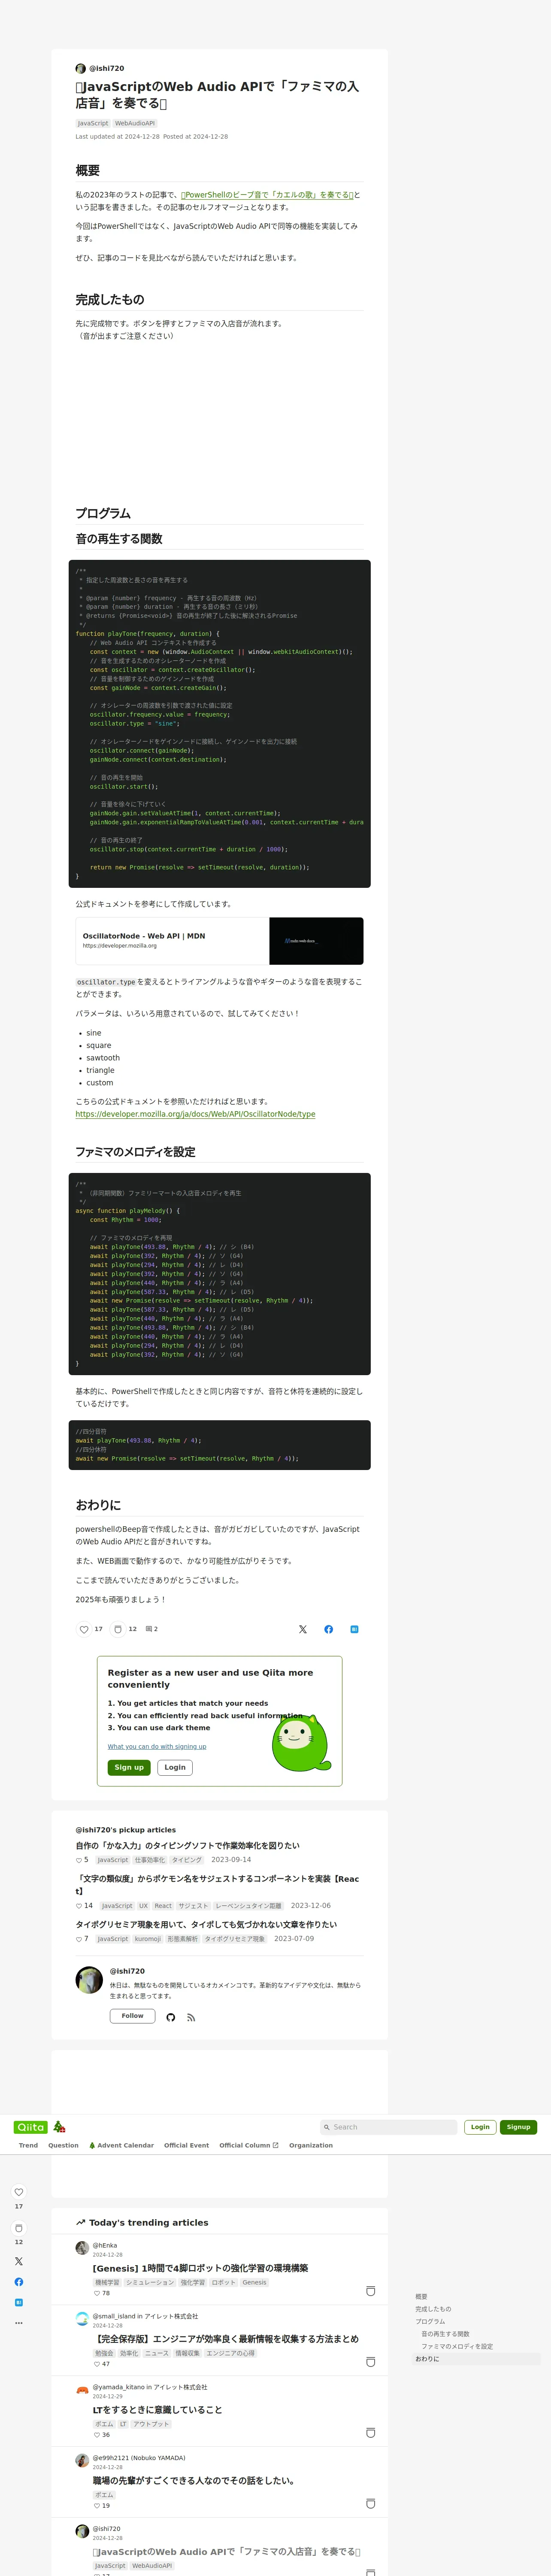The width and height of the screenshot is (551, 2576).
Task: Open the developer.mozilla.org OscillatorNode/type URL
Action: 195,1114
